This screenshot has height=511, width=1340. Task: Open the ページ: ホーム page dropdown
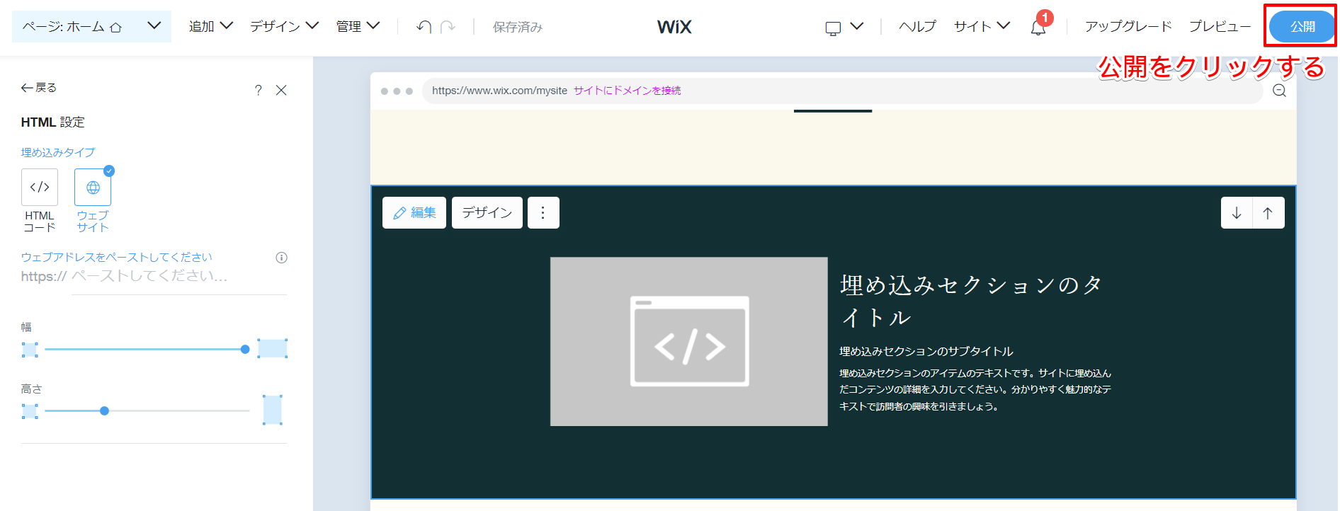(x=91, y=27)
